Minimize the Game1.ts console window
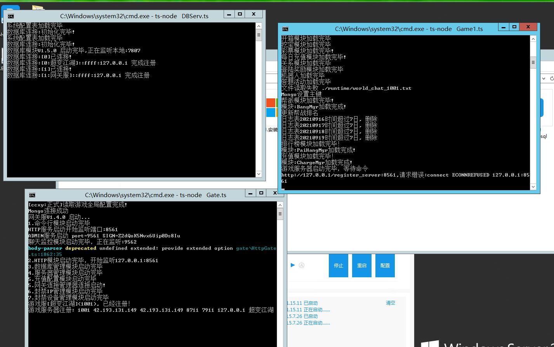This screenshot has width=554, height=347. 504,27
